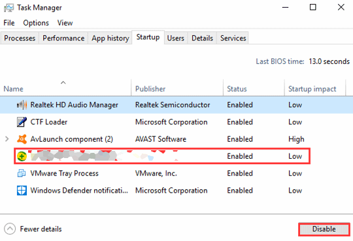353x241 pixels.
Task: Click the CTF Loader notepad icon
Action: click(x=22, y=122)
